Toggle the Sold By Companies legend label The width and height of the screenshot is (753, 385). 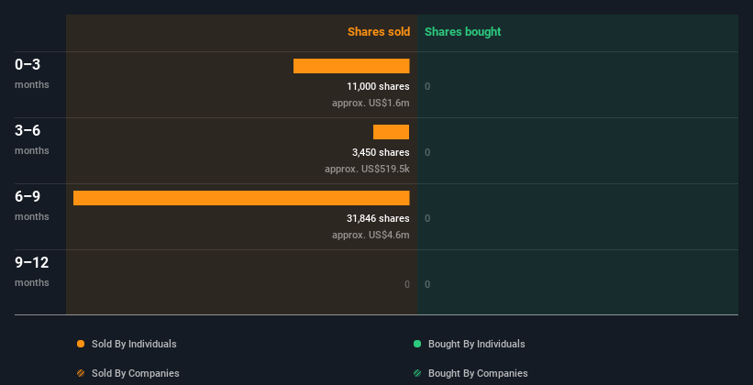coord(135,373)
